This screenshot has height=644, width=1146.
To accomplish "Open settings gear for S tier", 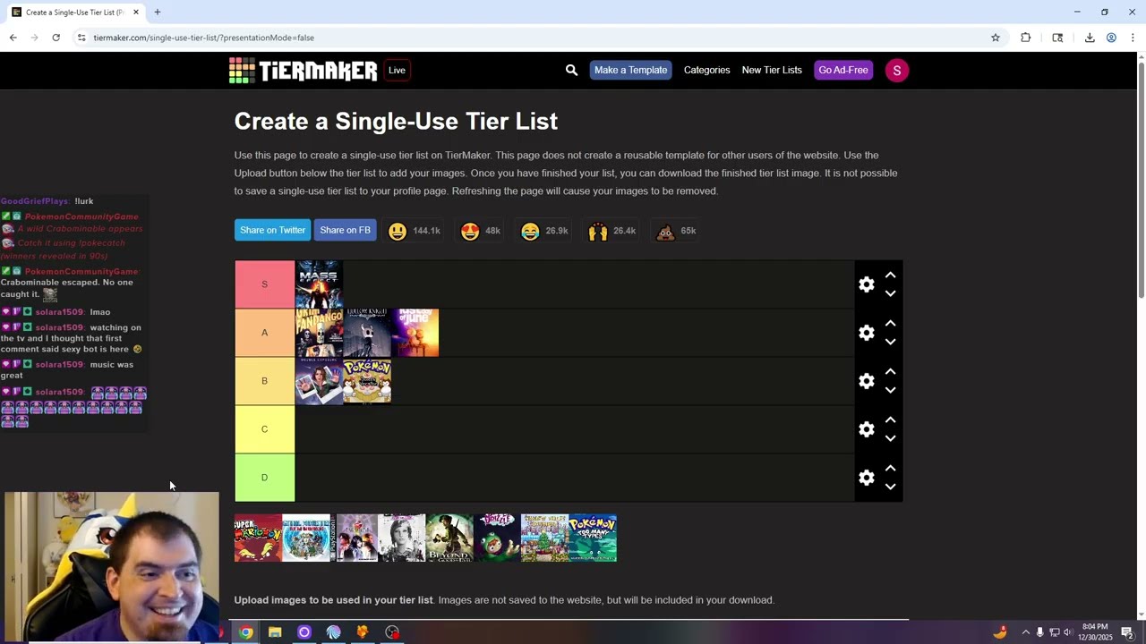I will (x=866, y=284).
